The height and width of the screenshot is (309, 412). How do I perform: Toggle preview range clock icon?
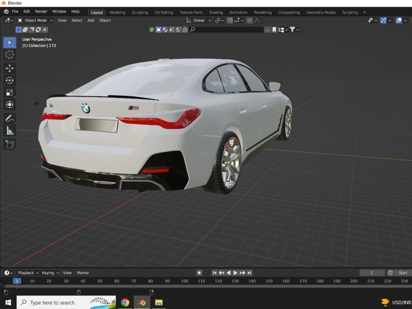[390, 273]
